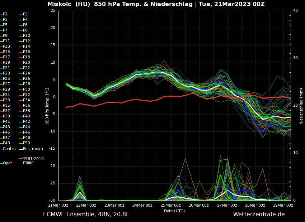This screenshot has height=222, width=305.
Task: Select the Ens. mean legend entry
Action: [33, 149]
